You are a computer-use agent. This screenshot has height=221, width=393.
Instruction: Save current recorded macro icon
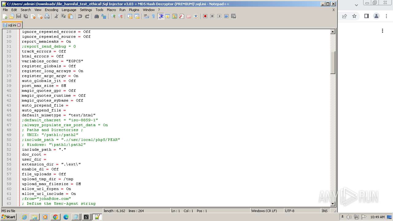(x=234, y=16)
